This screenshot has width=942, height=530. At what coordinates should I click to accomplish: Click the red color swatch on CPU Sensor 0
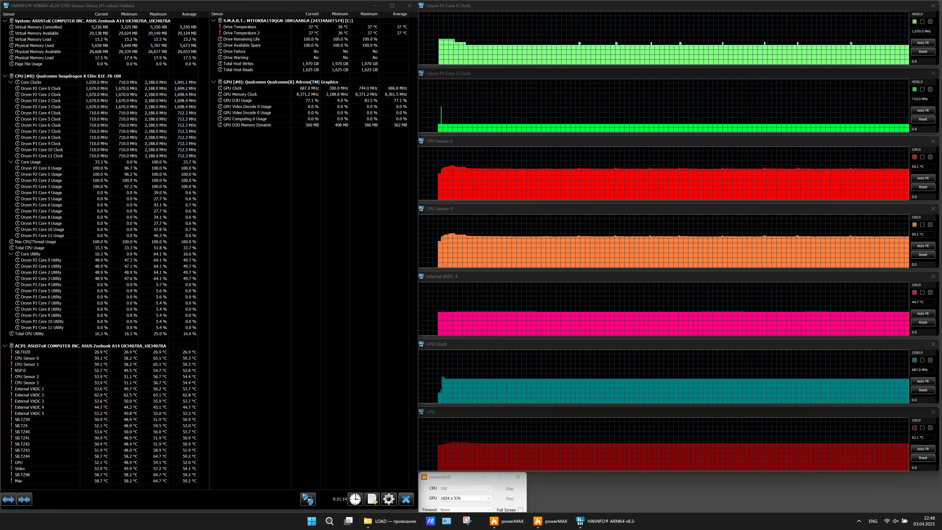coord(914,157)
